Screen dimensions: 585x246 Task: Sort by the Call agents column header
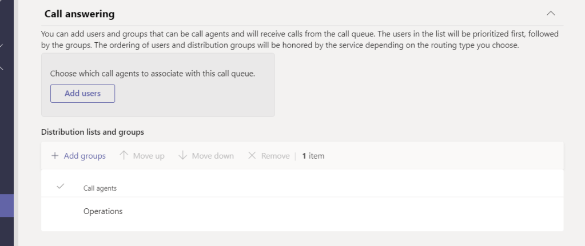click(x=100, y=188)
